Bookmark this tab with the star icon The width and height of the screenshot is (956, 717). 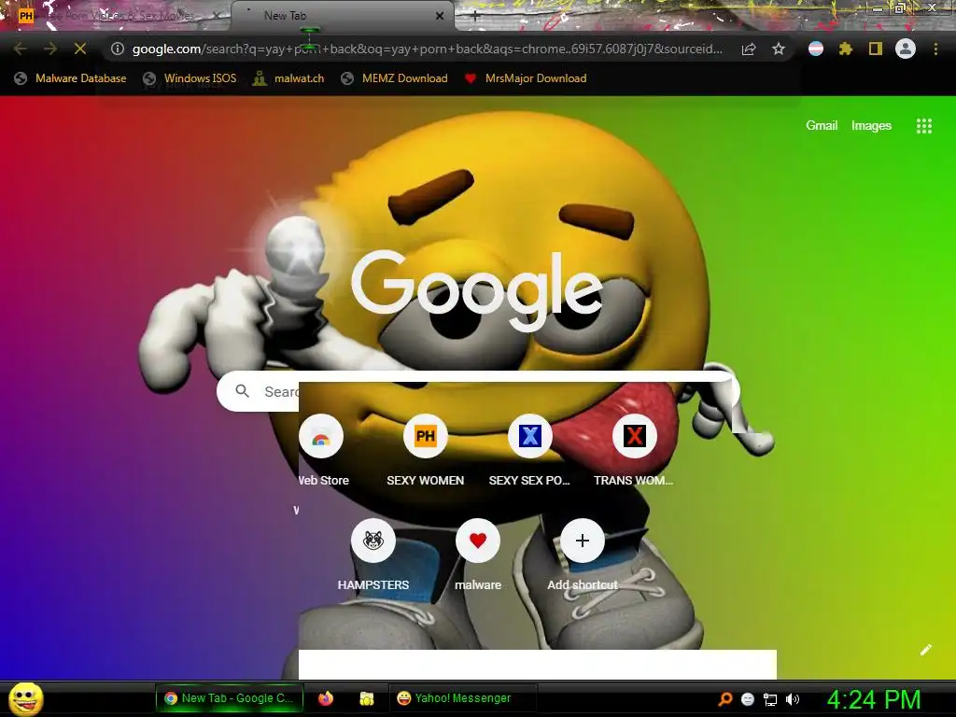779,49
